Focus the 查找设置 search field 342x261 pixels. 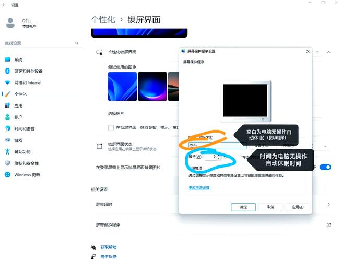click(42, 43)
